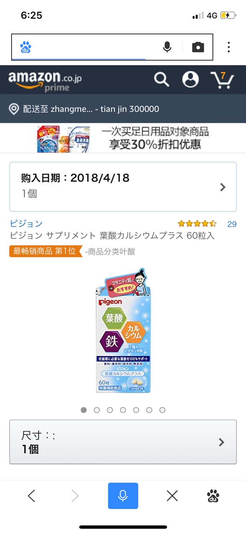The width and height of the screenshot is (246, 534).
Task: Open browser three-dot overflow menu
Action: pyautogui.click(x=229, y=47)
